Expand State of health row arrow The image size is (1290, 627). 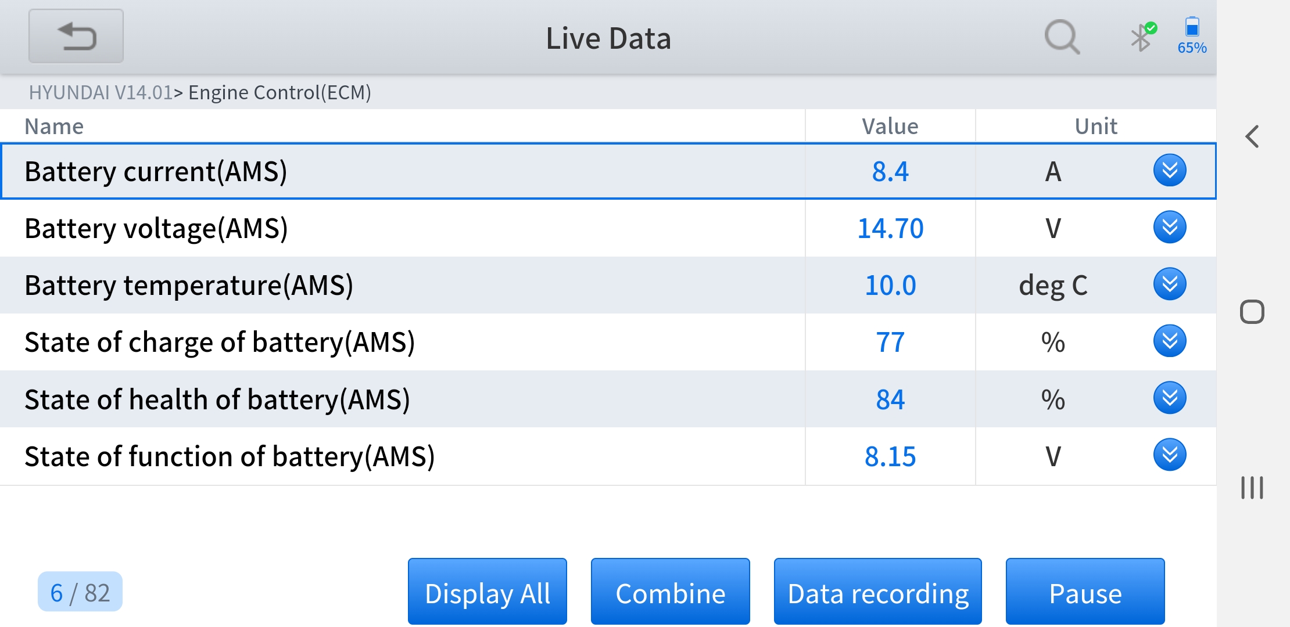pyautogui.click(x=1169, y=398)
